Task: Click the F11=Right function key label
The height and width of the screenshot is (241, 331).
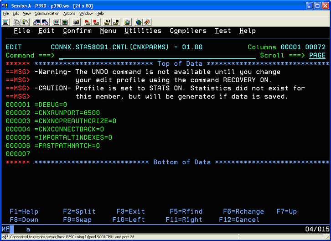Action: [x=184, y=220]
